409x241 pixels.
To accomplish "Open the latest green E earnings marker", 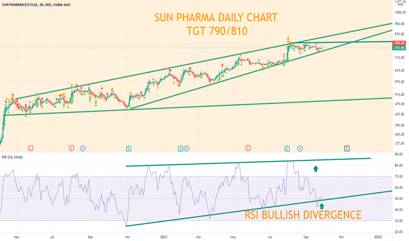I will click(x=287, y=149).
